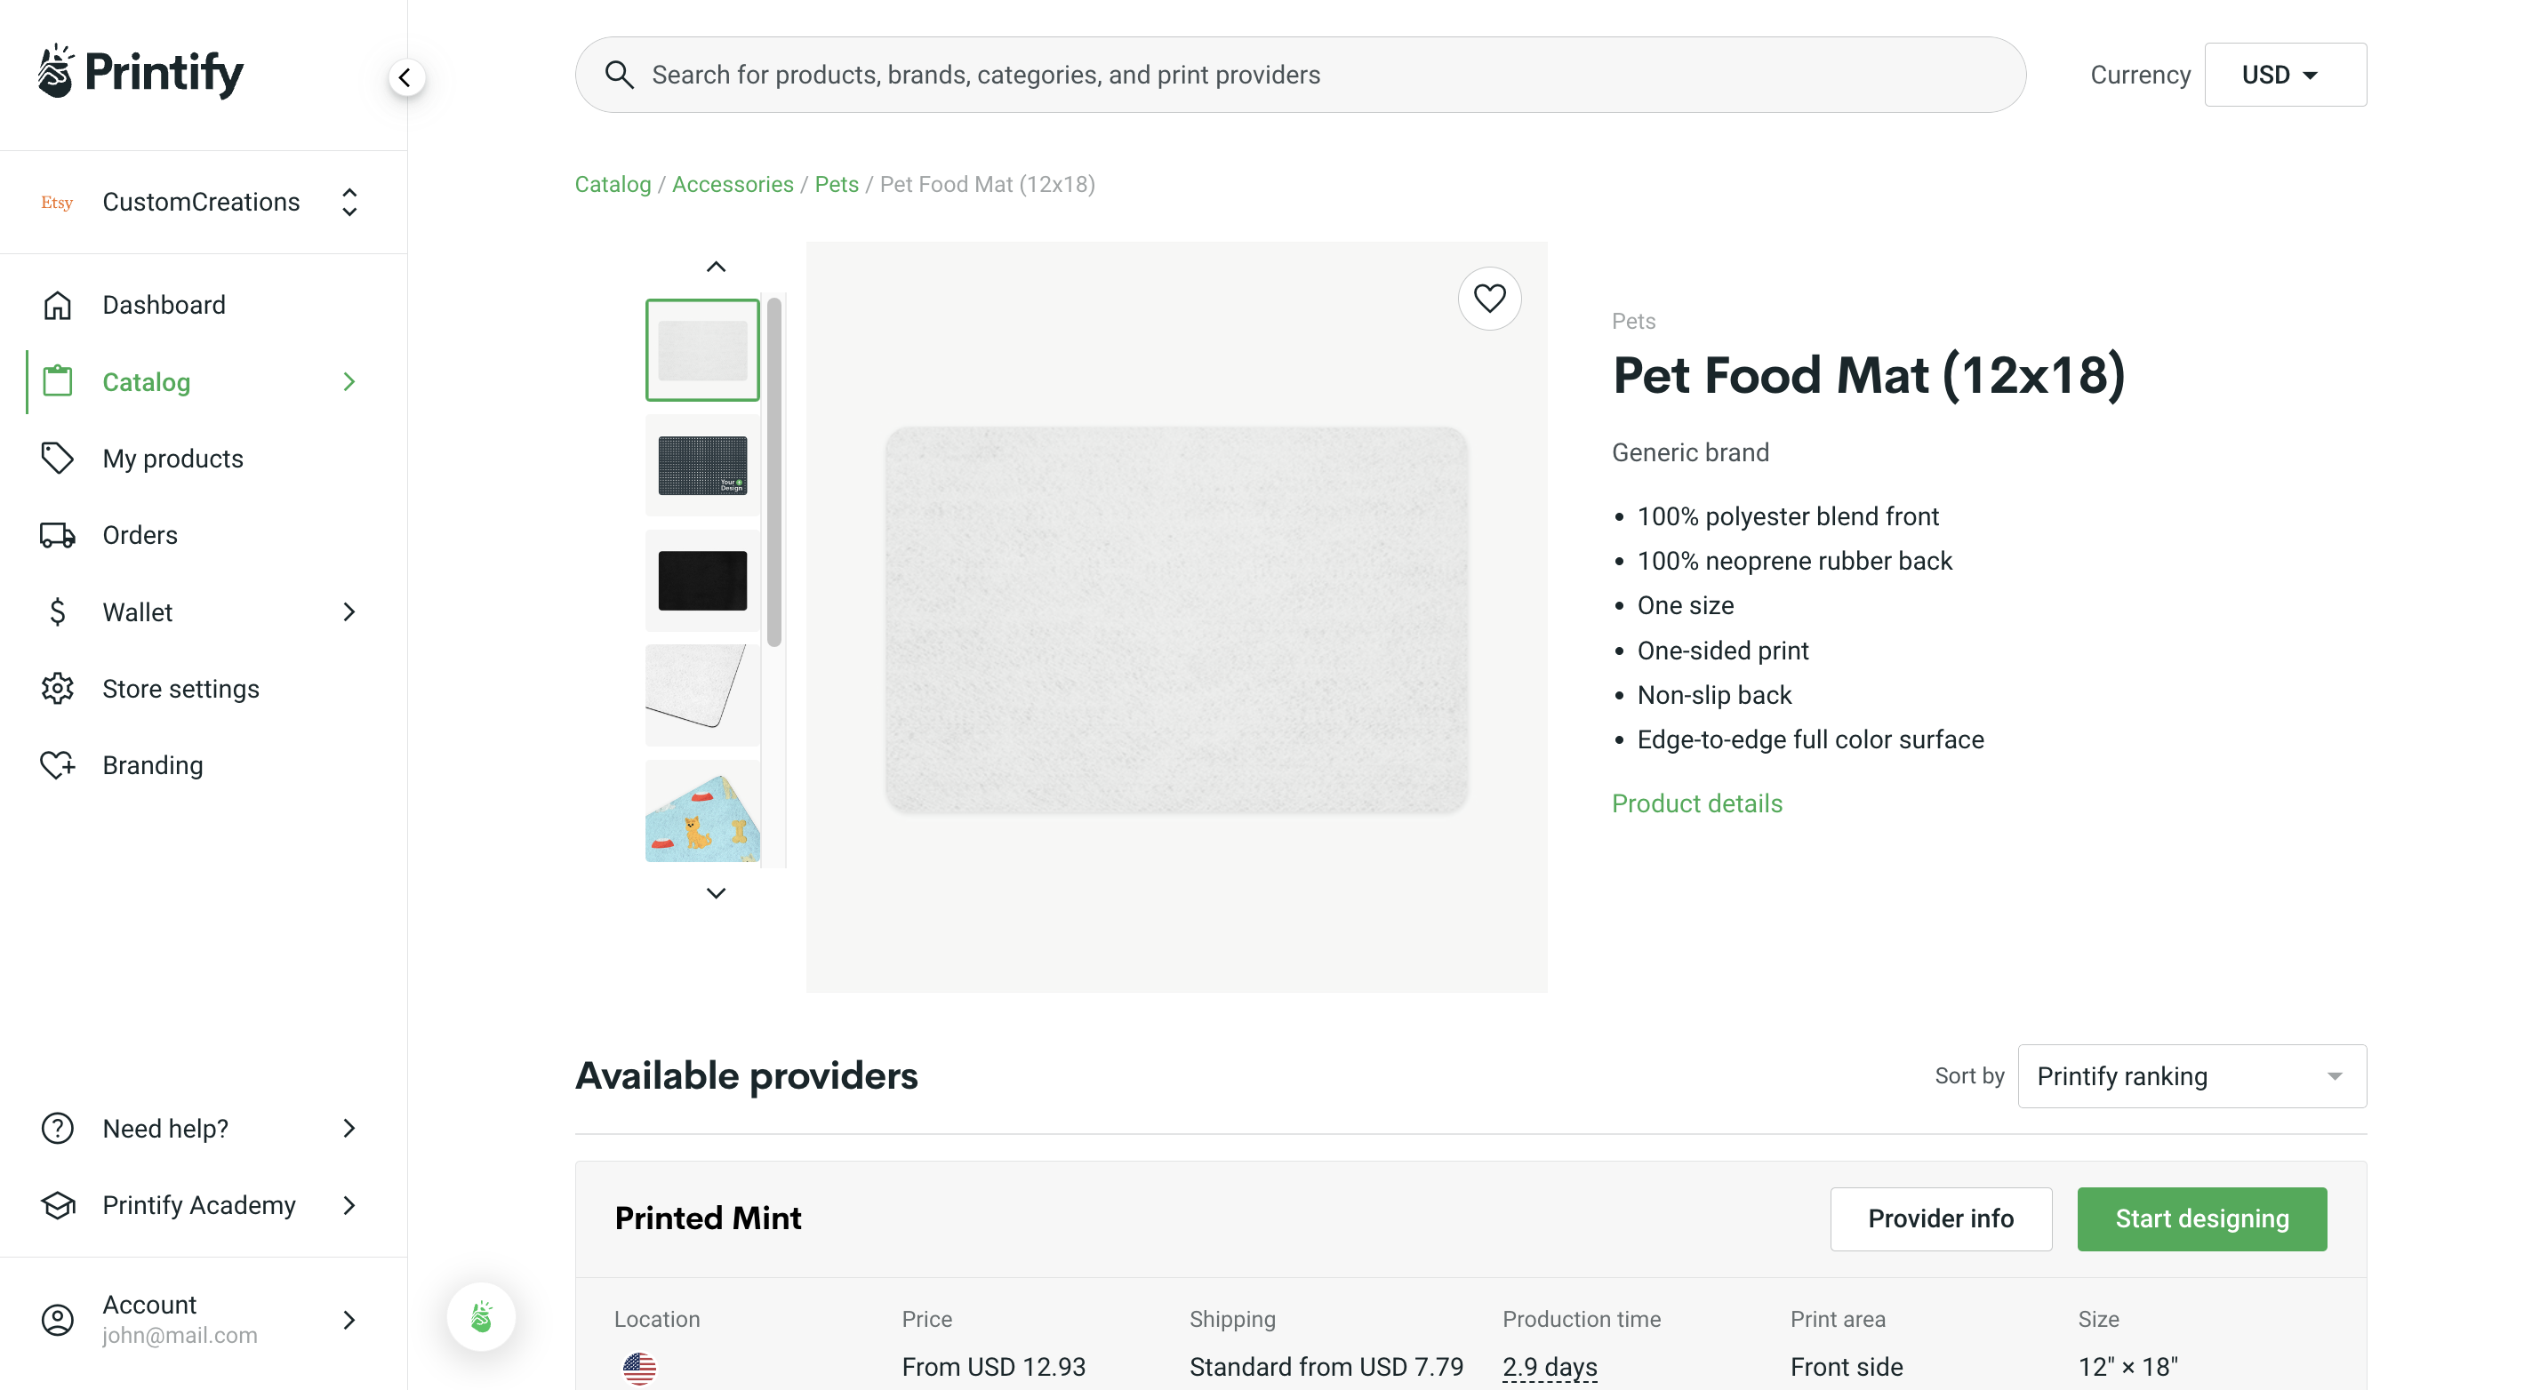
Task: Collapse the sidebar with the arrow button
Action: [x=405, y=77]
